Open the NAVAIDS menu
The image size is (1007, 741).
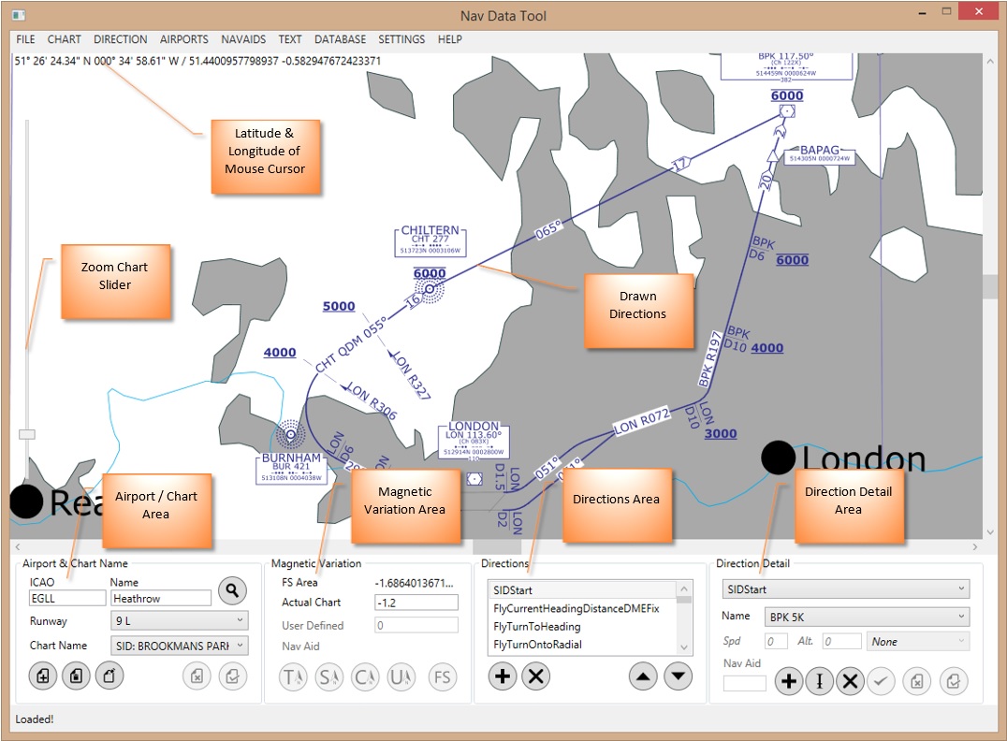pos(243,39)
